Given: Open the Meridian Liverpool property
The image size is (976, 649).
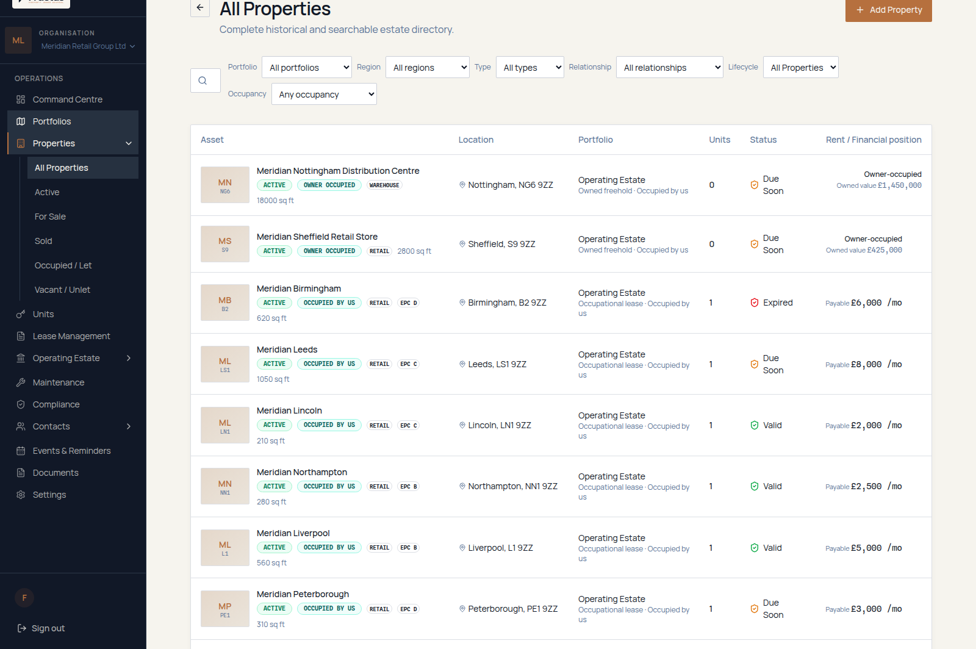Looking at the screenshot, I should pos(293,533).
